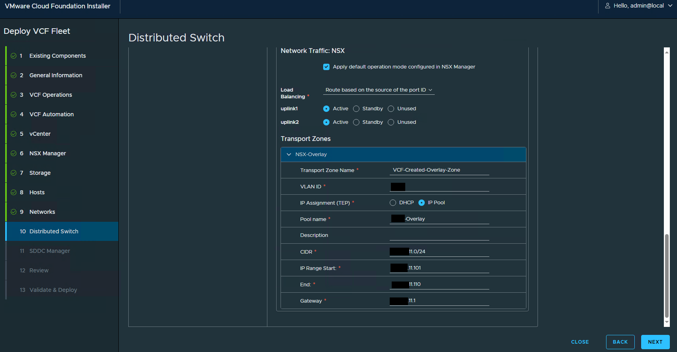677x352 pixels.
Task: Go to step 9 Networks
Action: [62, 212]
